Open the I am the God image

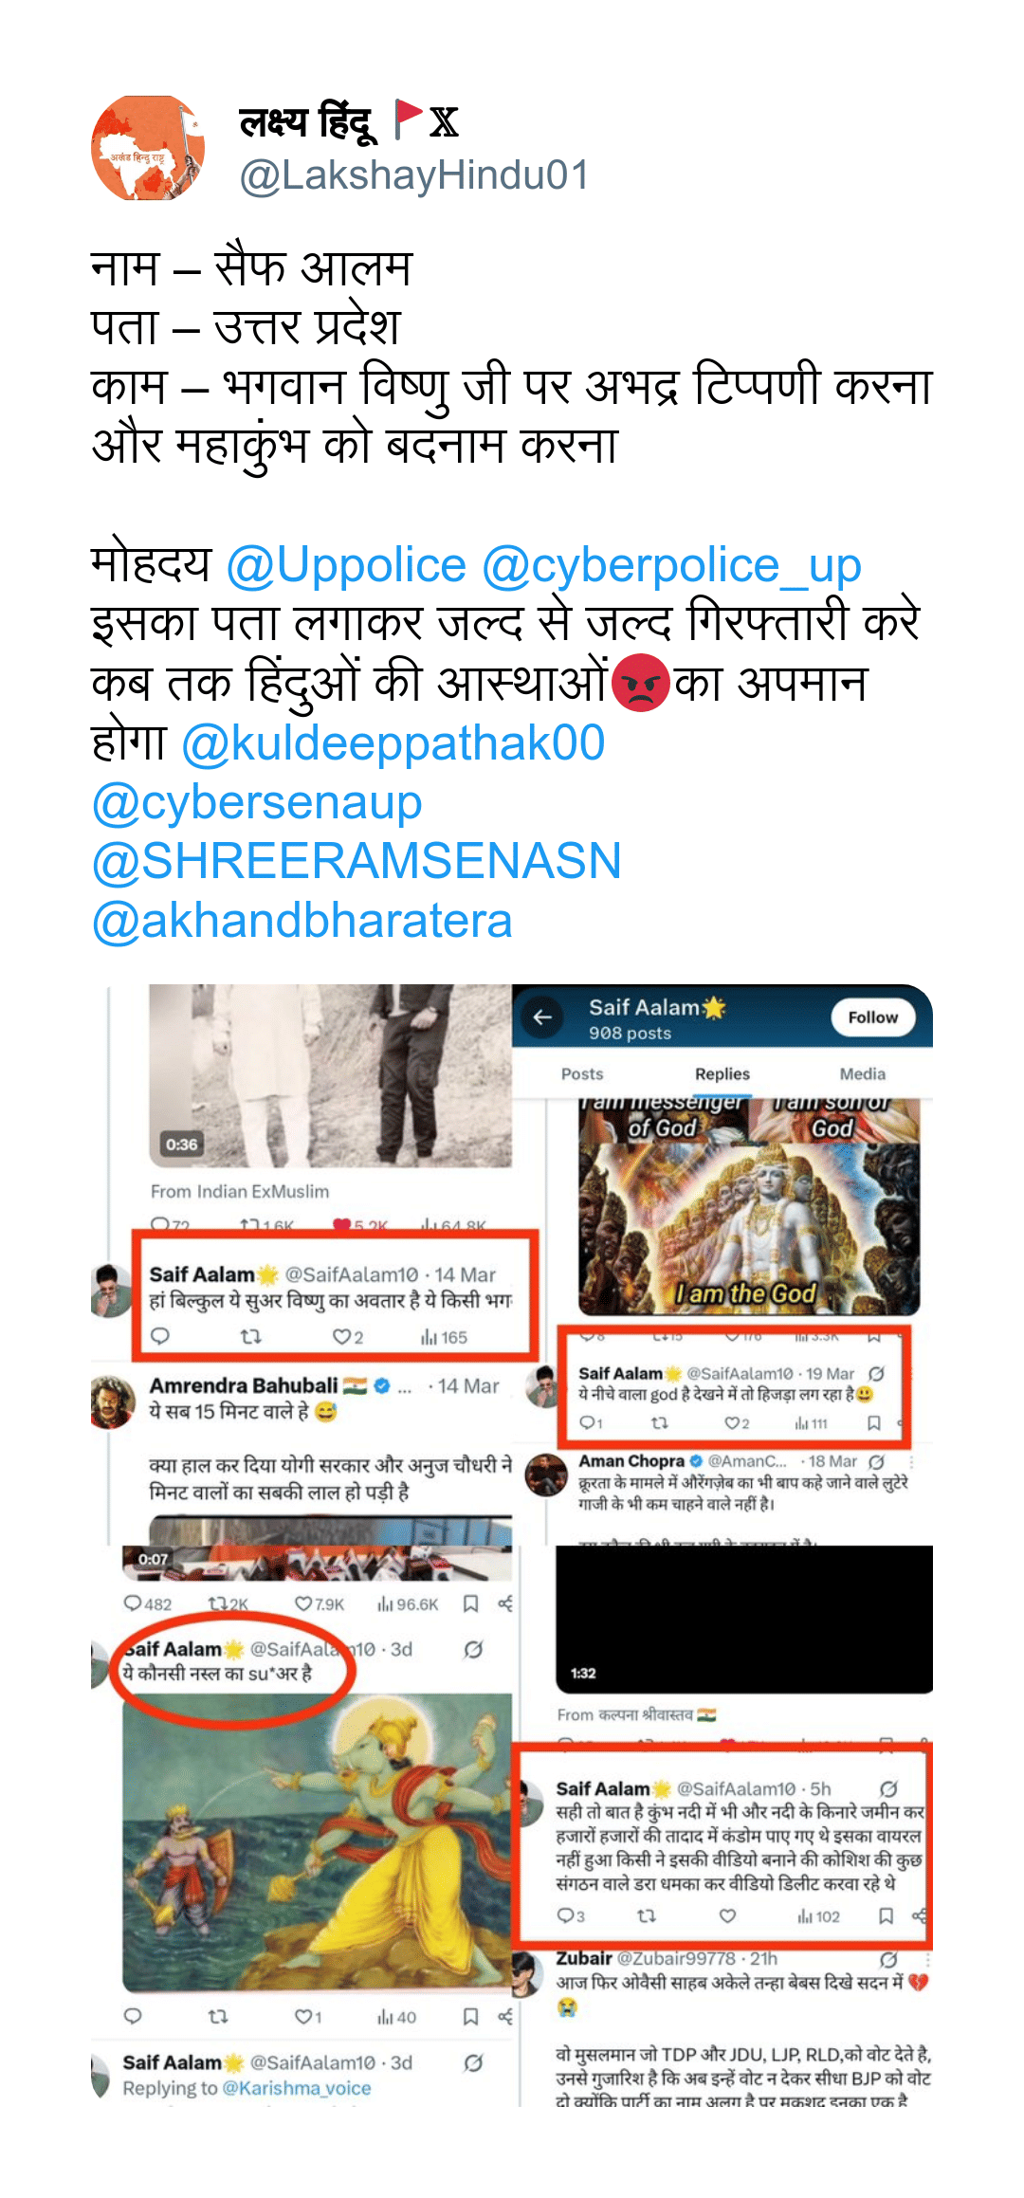(x=749, y=1207)
